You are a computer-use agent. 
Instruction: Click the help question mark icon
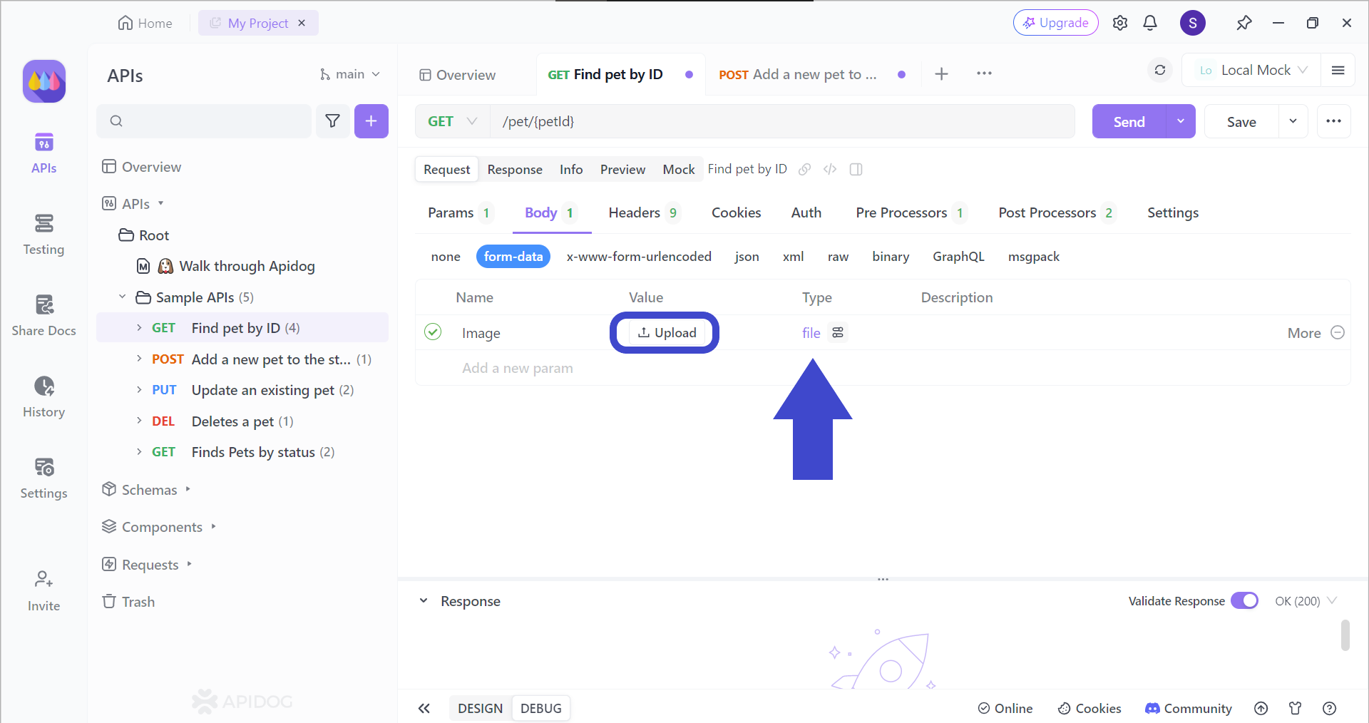(1329, 708)
